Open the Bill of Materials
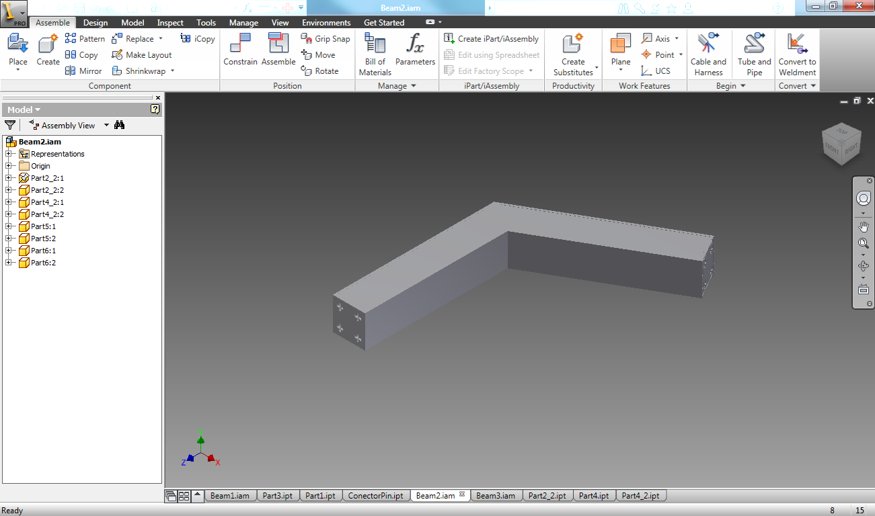This screenshot has height=516, width=875. coord(375,54)
